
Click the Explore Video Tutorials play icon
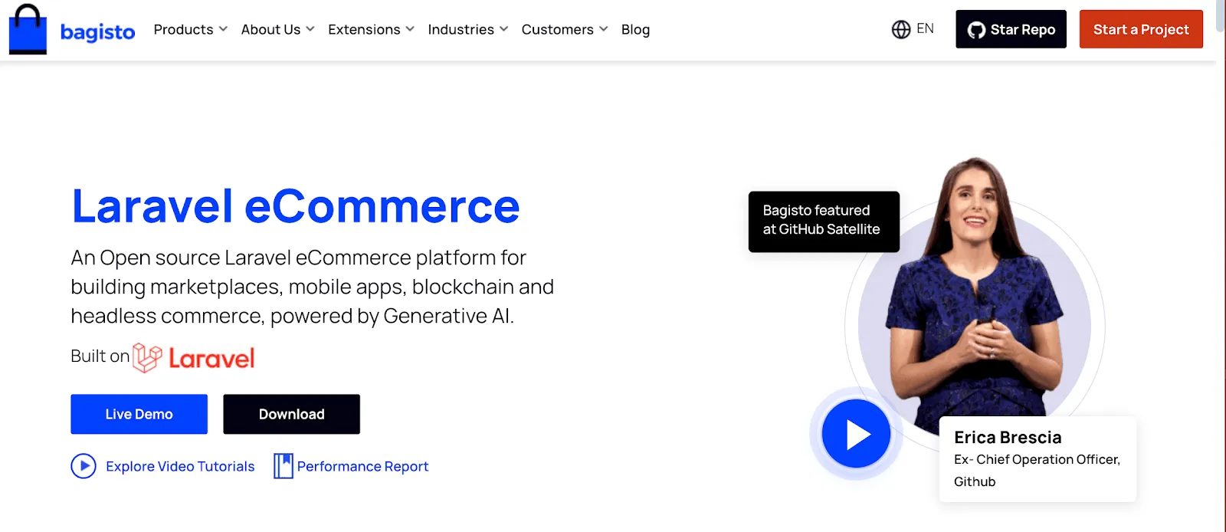(84, 466)
